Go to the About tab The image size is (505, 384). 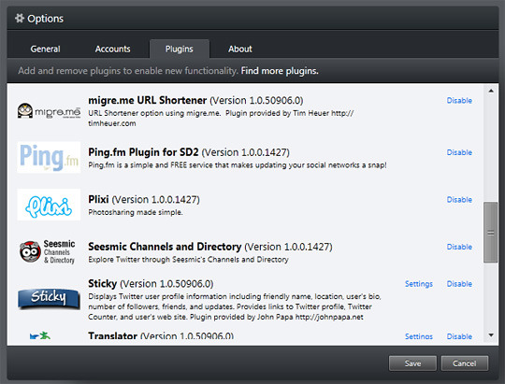click(240, 49)
